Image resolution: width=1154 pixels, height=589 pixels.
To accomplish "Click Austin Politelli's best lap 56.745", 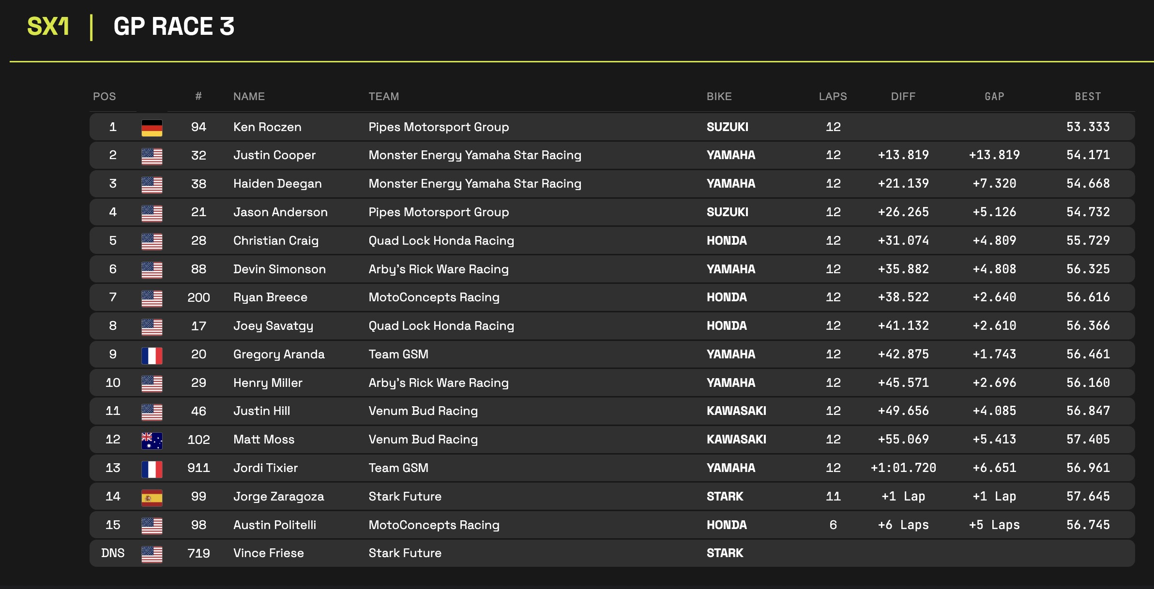I will (x=1088, y=525).
